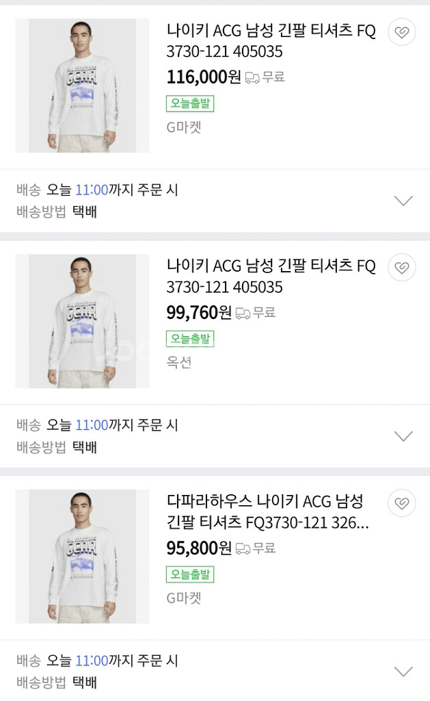The height and width of the screenshot is (701, 430).
Task: Click the 99,760원 price text
Action: 199,312
